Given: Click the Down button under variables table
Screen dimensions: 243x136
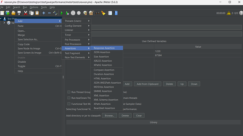Looking at the screenshot, I should point(194,84).
